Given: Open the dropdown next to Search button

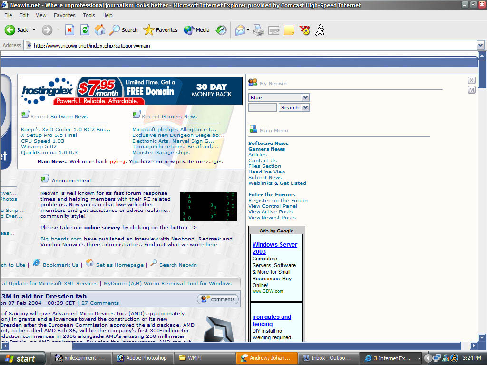Looking at the screenshot, I should 306,107.
